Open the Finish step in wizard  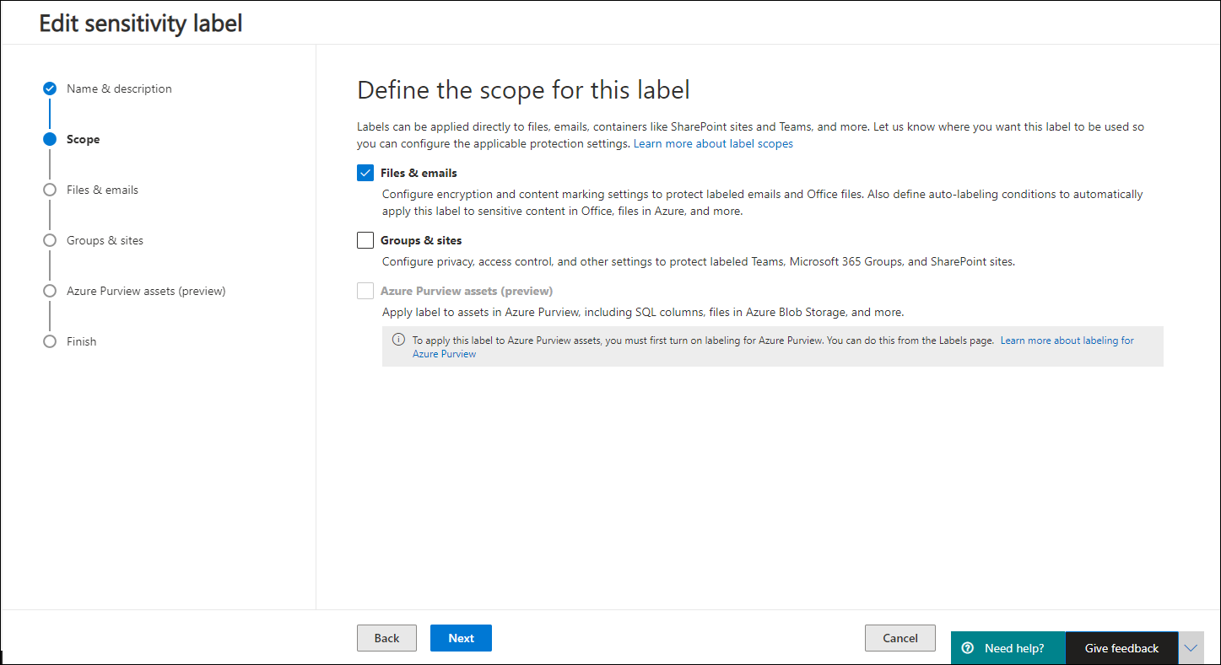click(x=82, y=341)
